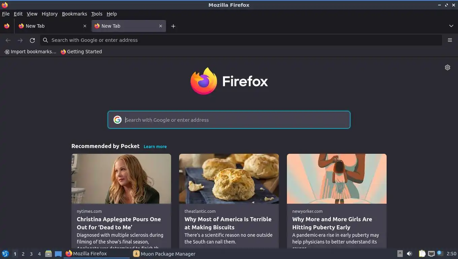Screen dimensions: 458x259
Task: Expand the list all tabs chevron
Action: [451, 26]
